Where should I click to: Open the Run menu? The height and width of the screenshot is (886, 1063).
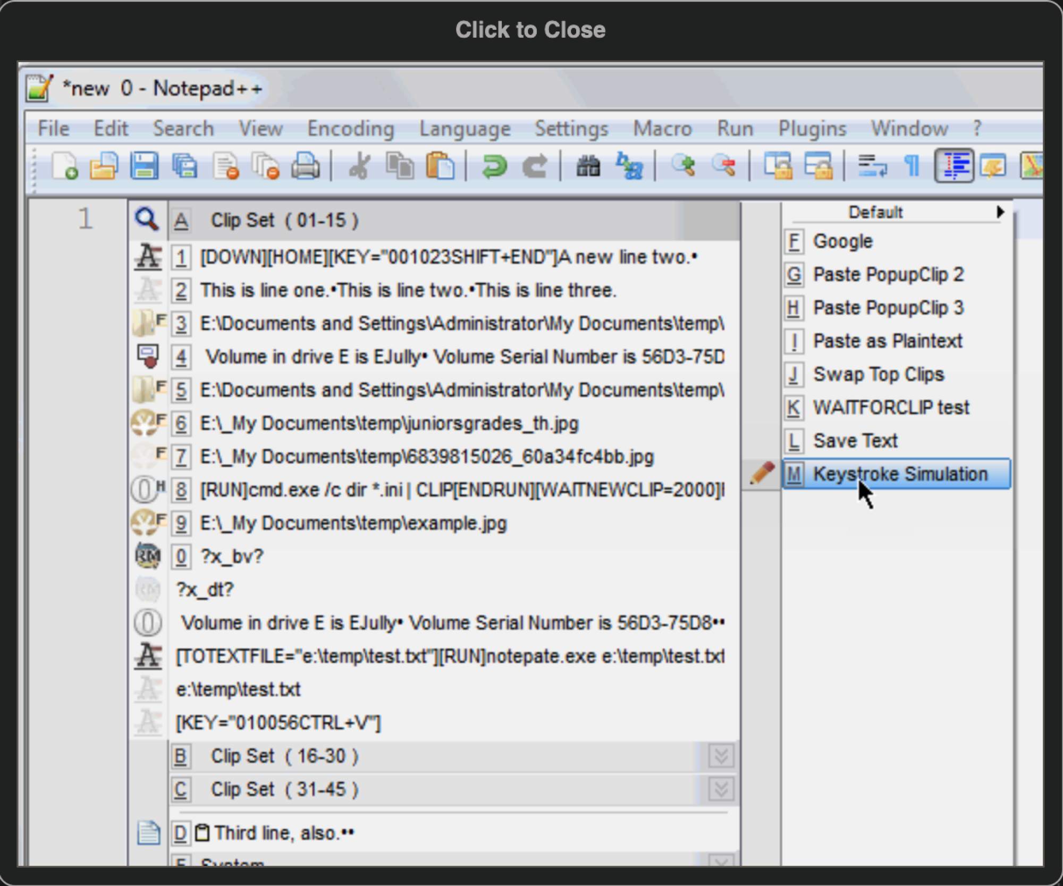click(x=735, y=128)
